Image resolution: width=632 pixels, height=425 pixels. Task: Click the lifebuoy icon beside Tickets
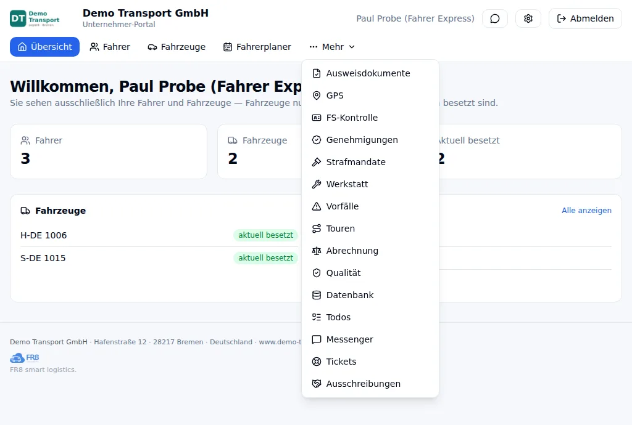click(x=317, y=361)
